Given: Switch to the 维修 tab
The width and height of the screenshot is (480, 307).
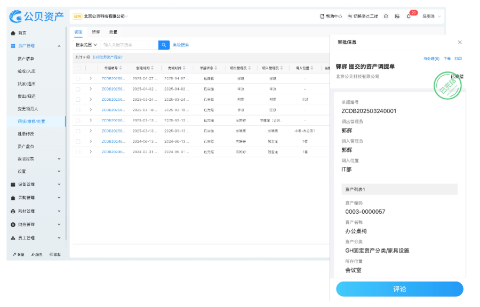Looking at the screenshot, I should point(96,31).
